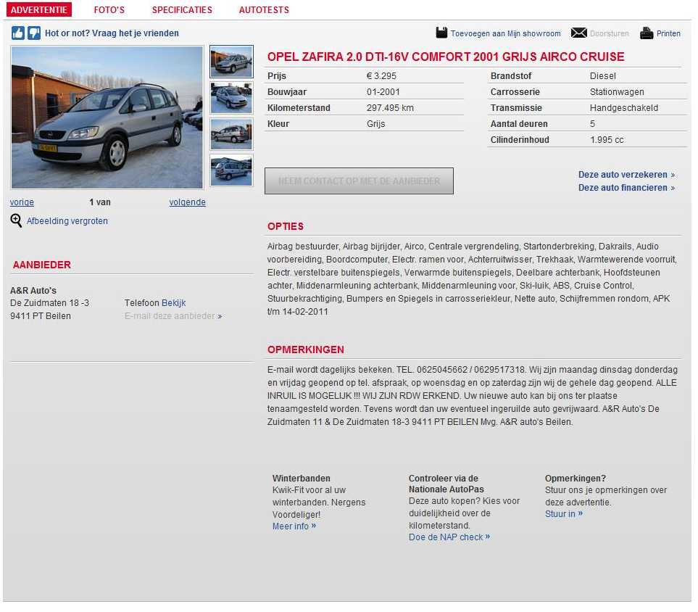Switch to the Foto's tab

click(x=109, y=10)
